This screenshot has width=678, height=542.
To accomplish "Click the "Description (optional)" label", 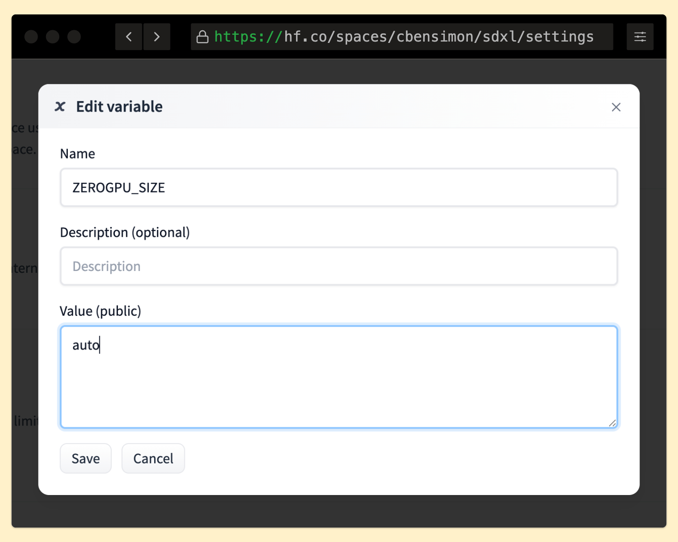I will coord(125,233).
